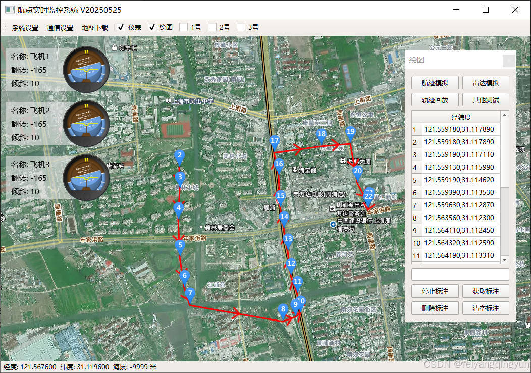This screenshot has height=373, width=531.
Task: Click waypoint marker 4
Action: pos(179,209)
